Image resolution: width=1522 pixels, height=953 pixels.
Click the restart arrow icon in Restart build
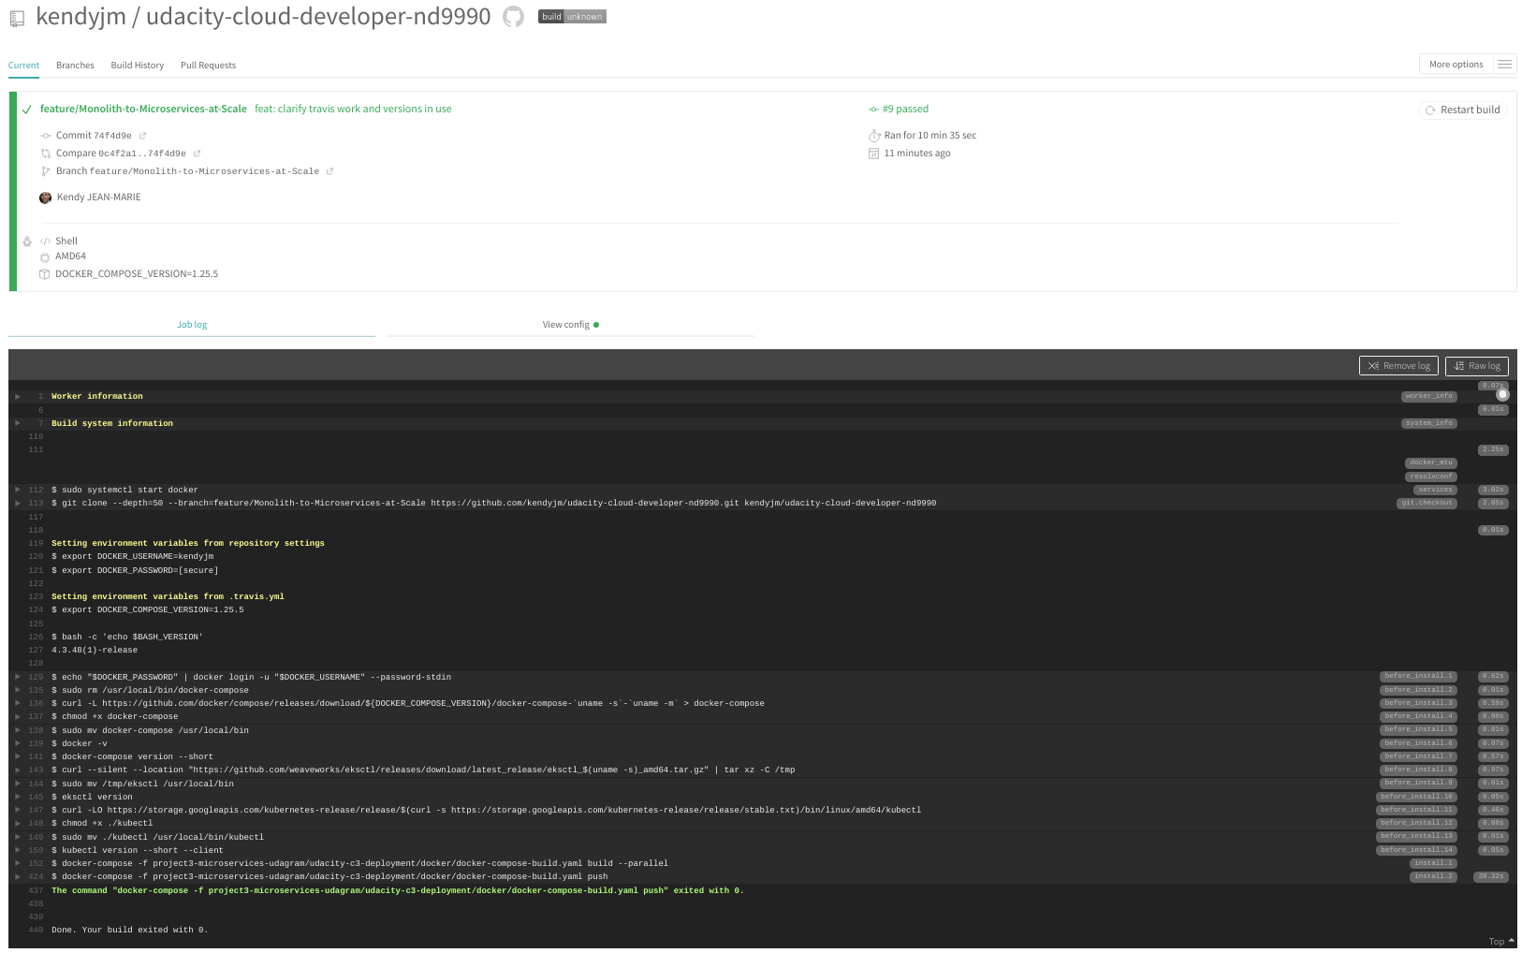1430,110
